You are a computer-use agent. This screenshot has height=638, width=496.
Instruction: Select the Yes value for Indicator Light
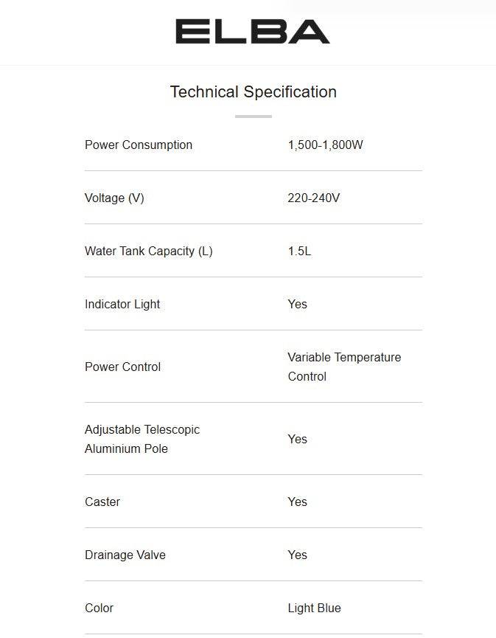coord(297,305)
